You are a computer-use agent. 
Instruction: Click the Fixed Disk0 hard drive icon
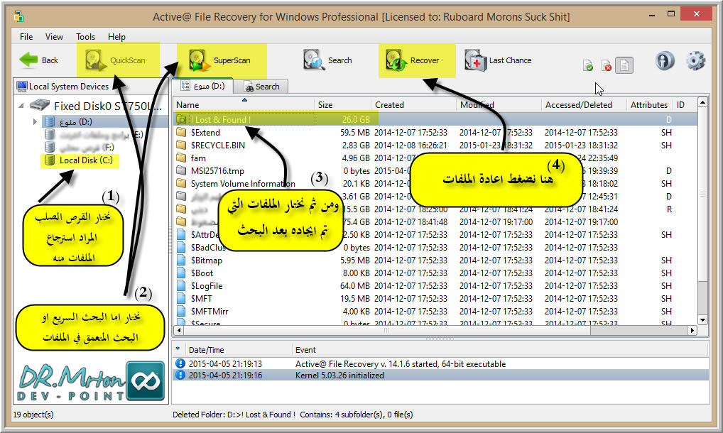pyautogui.click(x=40, y=106)
